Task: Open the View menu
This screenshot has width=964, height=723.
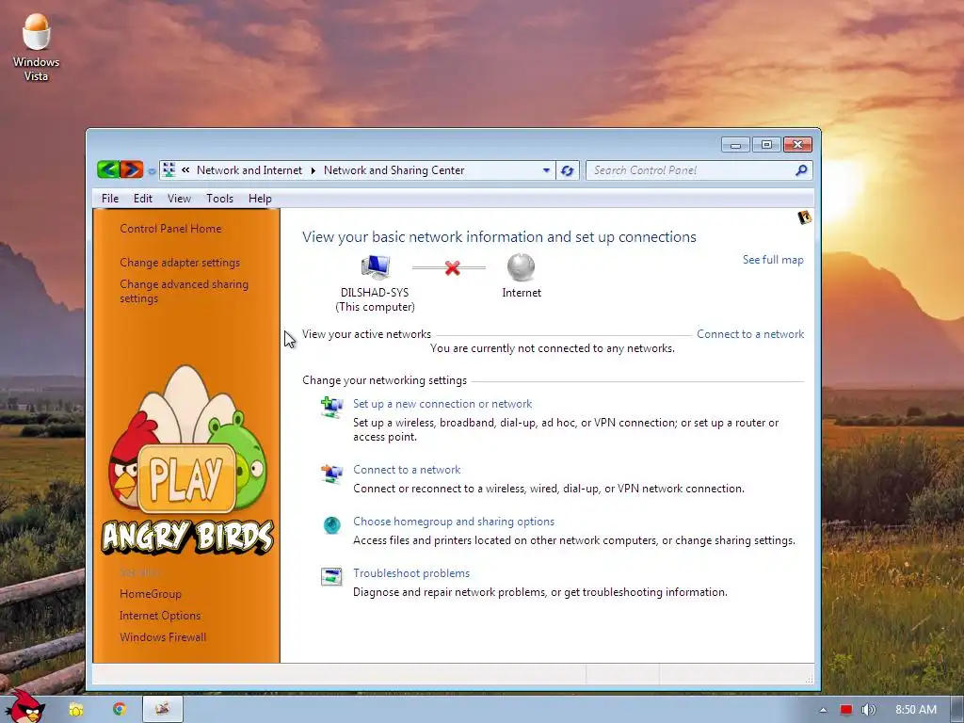Action: (179, 199)
